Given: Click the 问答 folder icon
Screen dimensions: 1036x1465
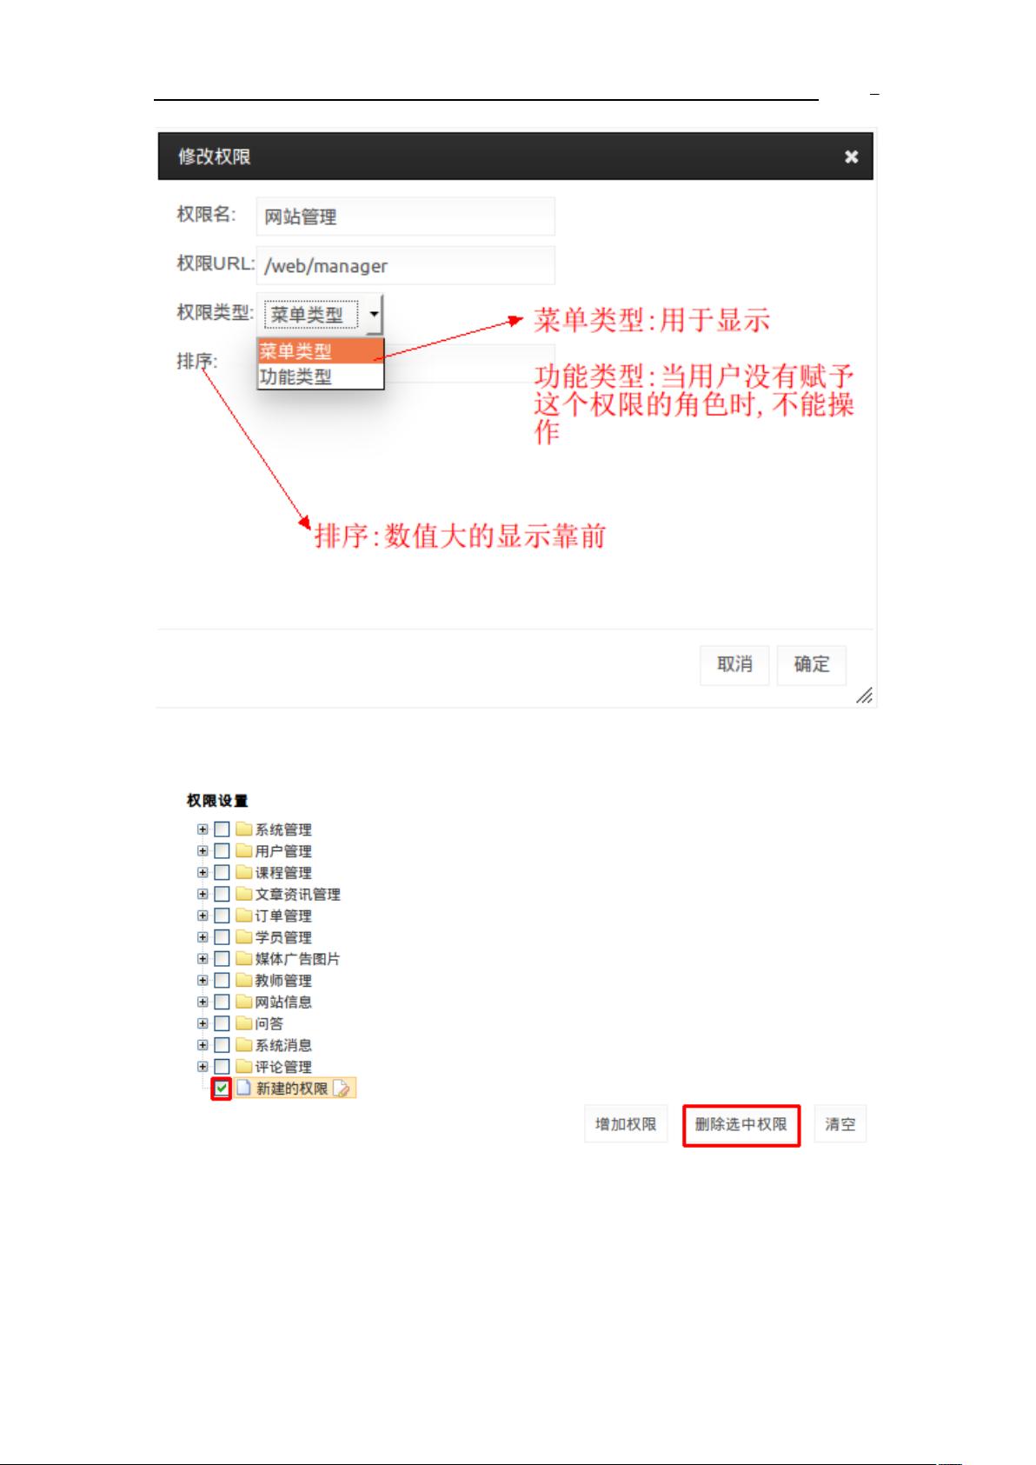Looking at the screenshot, I should (x=244, y=1023).
